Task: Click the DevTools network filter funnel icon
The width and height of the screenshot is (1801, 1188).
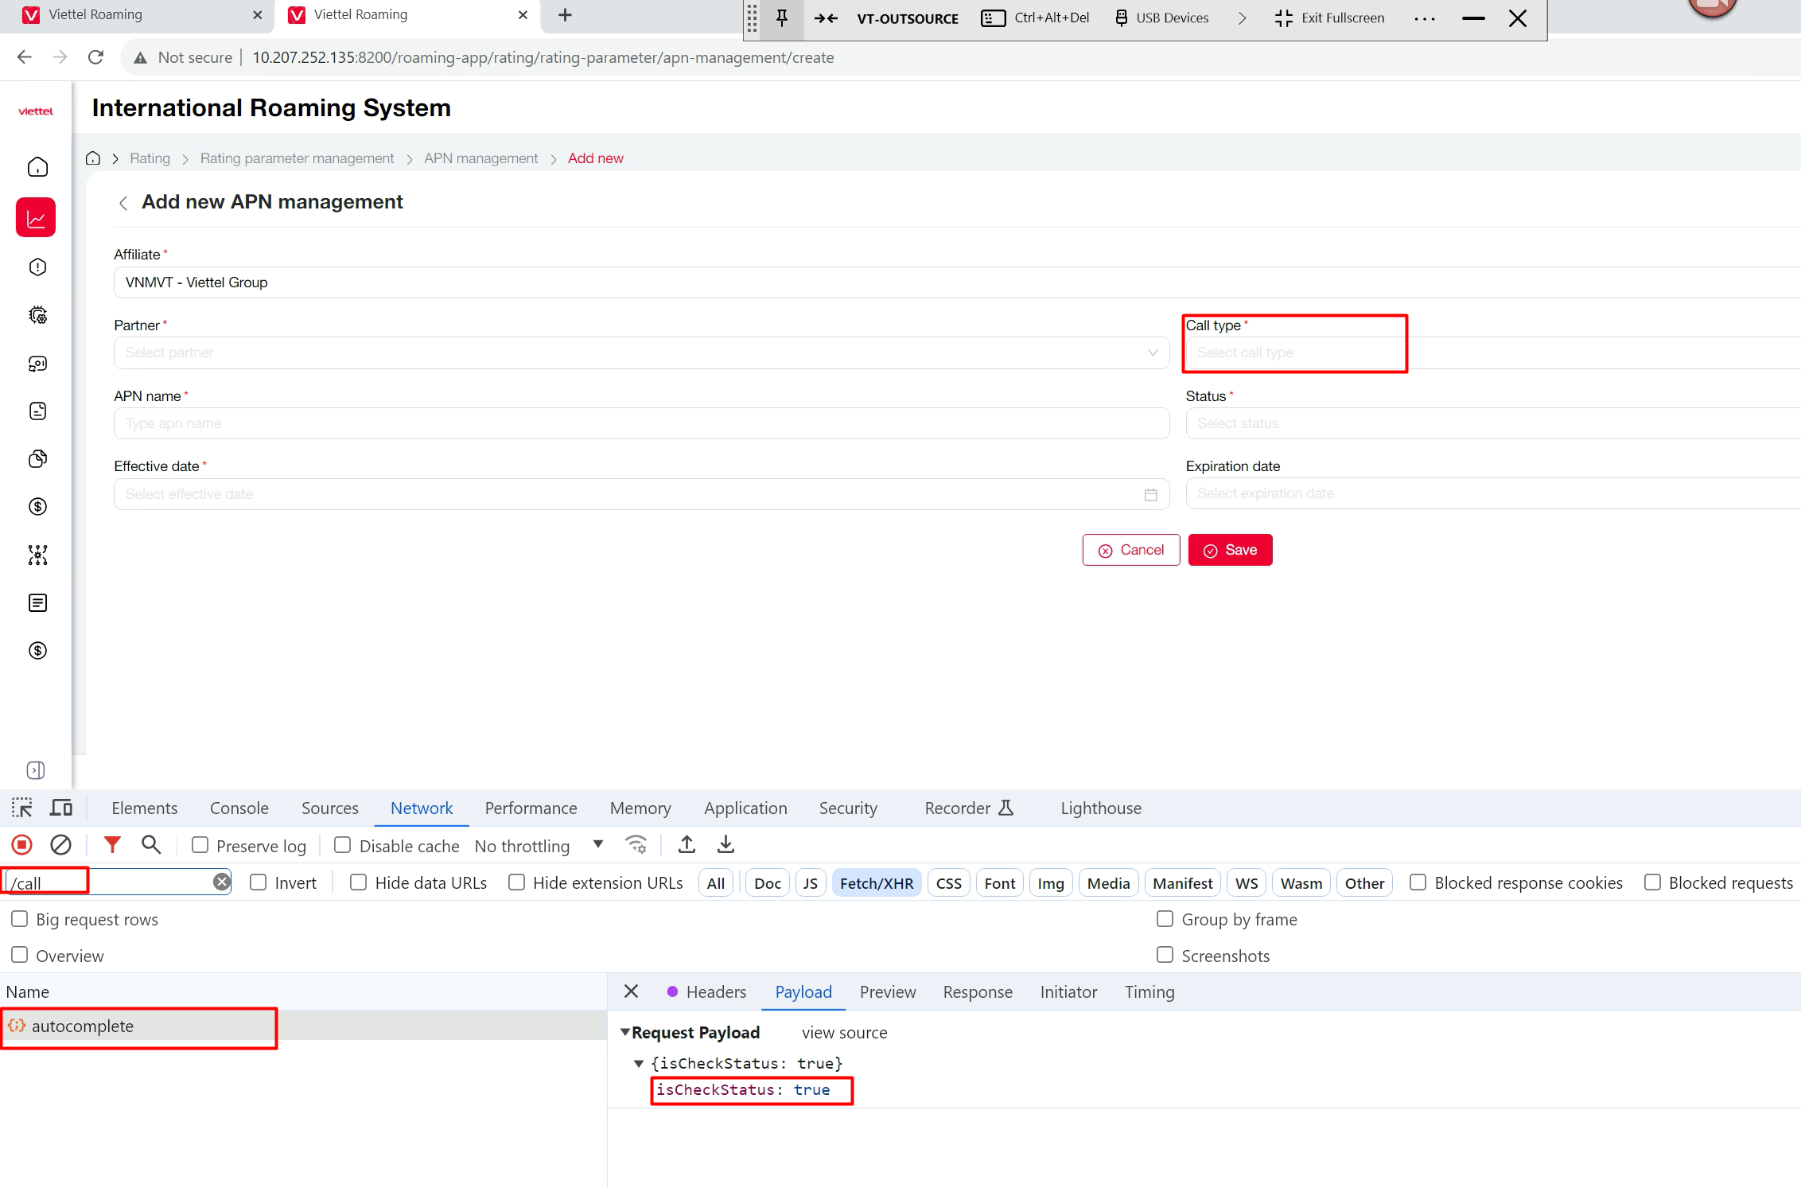Action: click(x=112, y=845)
